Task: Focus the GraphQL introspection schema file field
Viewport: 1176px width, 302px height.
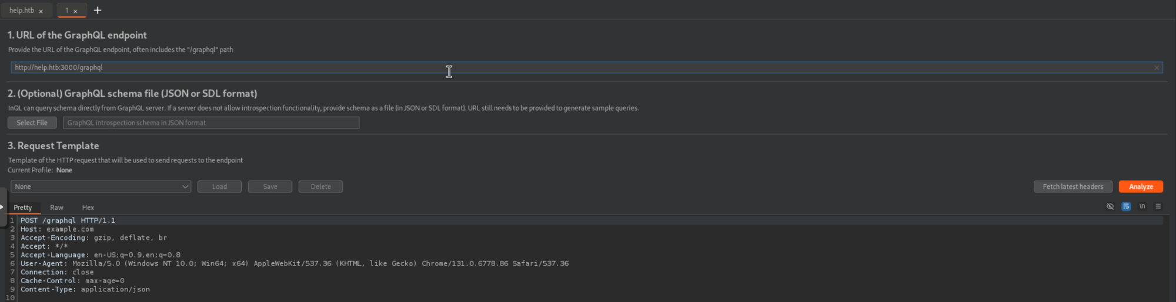Action: pyautogui.click(x=211, y=123)
